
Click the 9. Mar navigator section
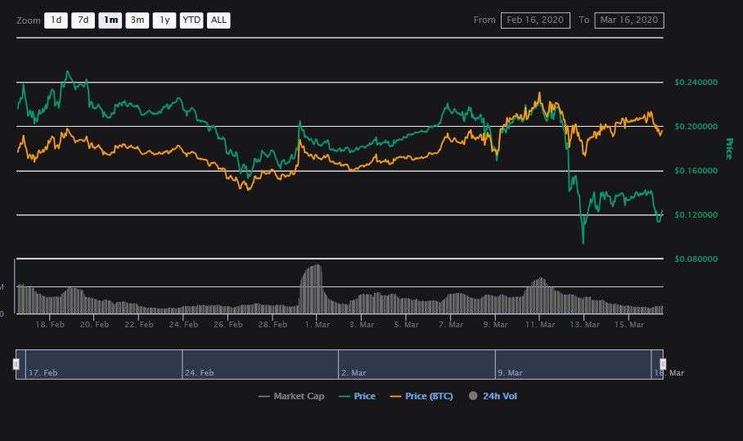click(x=574, y=364)
